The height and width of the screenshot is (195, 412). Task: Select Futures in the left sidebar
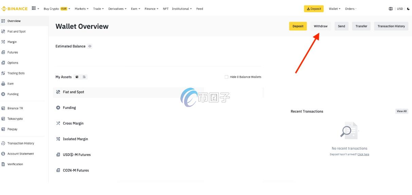coord(13,52)
